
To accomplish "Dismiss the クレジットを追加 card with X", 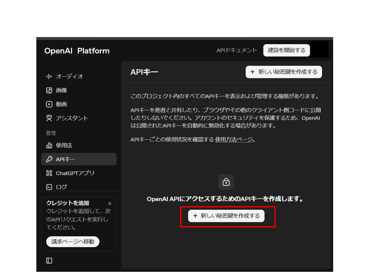I will click(110, 203).
